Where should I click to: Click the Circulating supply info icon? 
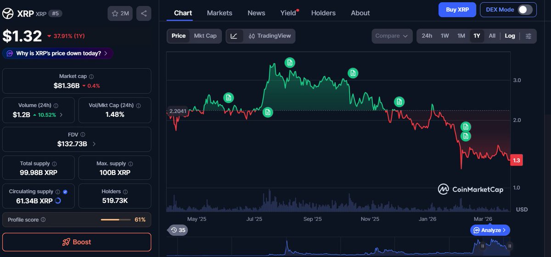pyautogui.click(x=58, y=191)
